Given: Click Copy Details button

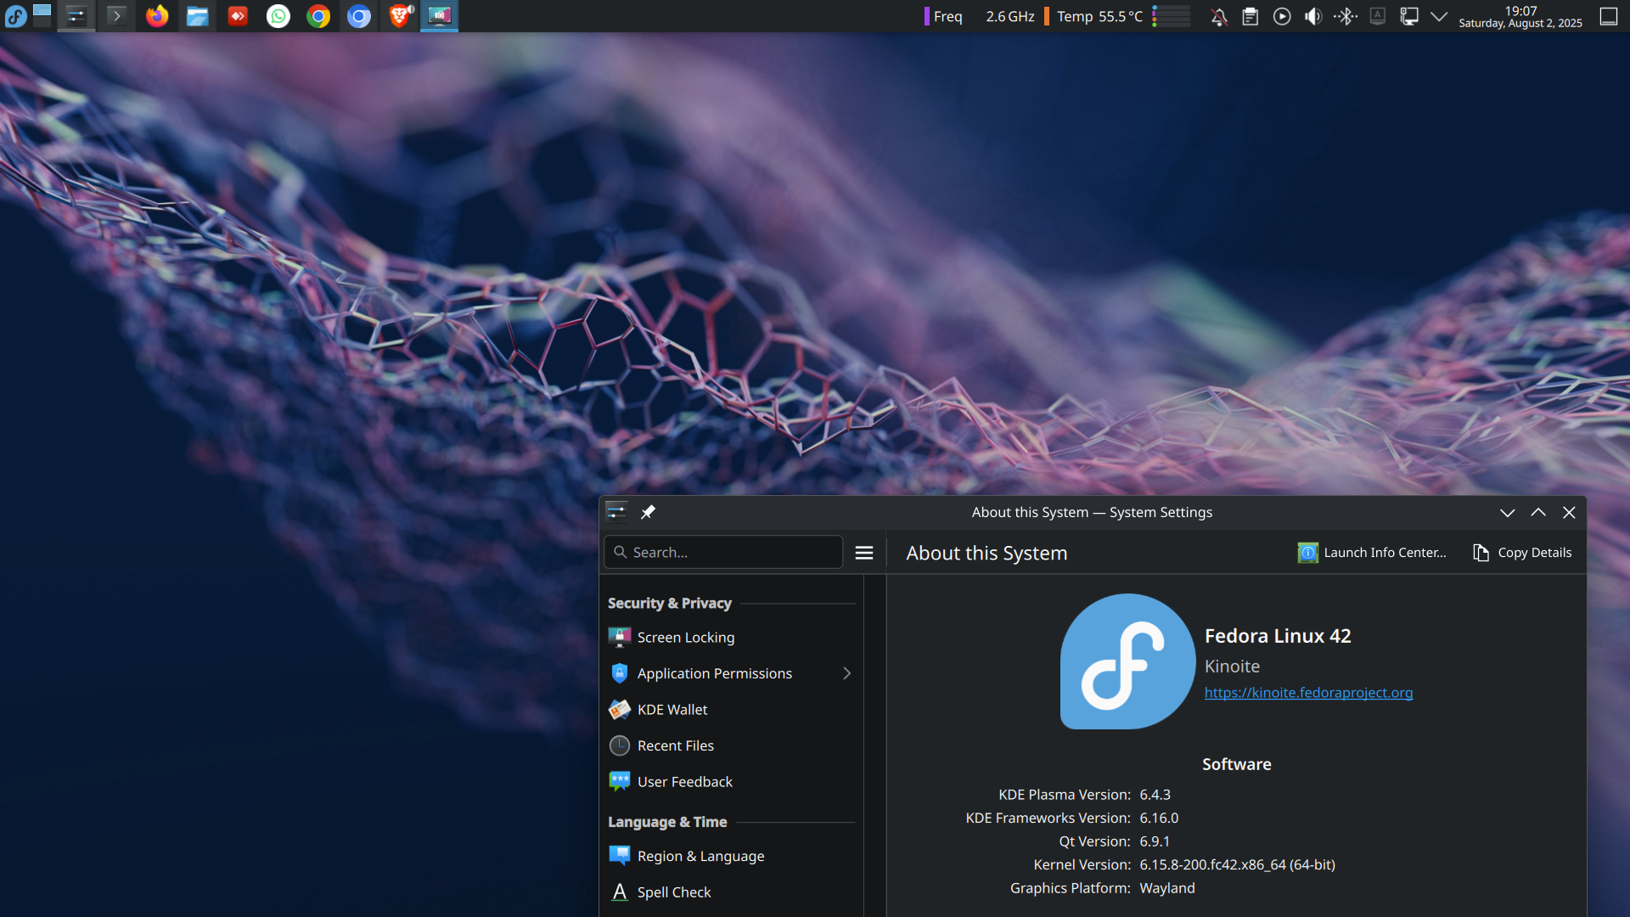Looking at the screenshot, I should 1522,553.
